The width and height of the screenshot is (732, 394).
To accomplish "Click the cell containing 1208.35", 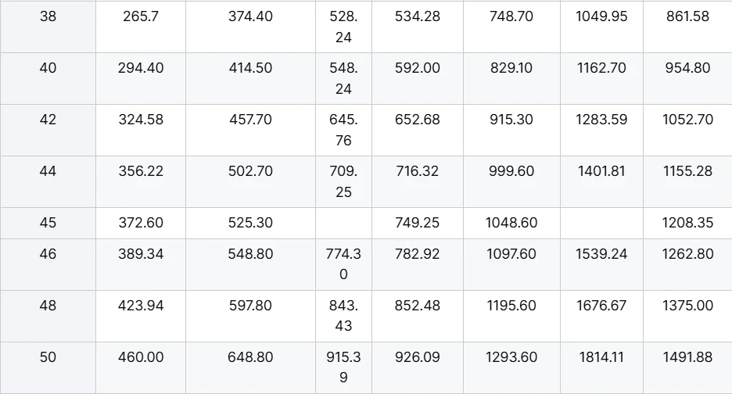I will [687, 223].
